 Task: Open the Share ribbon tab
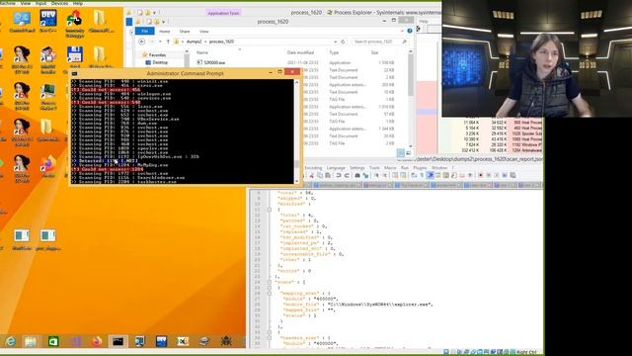(185, 31)
